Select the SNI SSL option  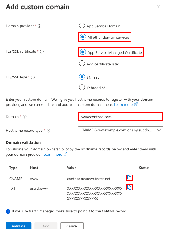(x=82, y=77)
